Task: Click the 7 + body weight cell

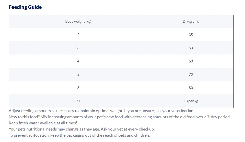Action: click(x=78, y=101)
